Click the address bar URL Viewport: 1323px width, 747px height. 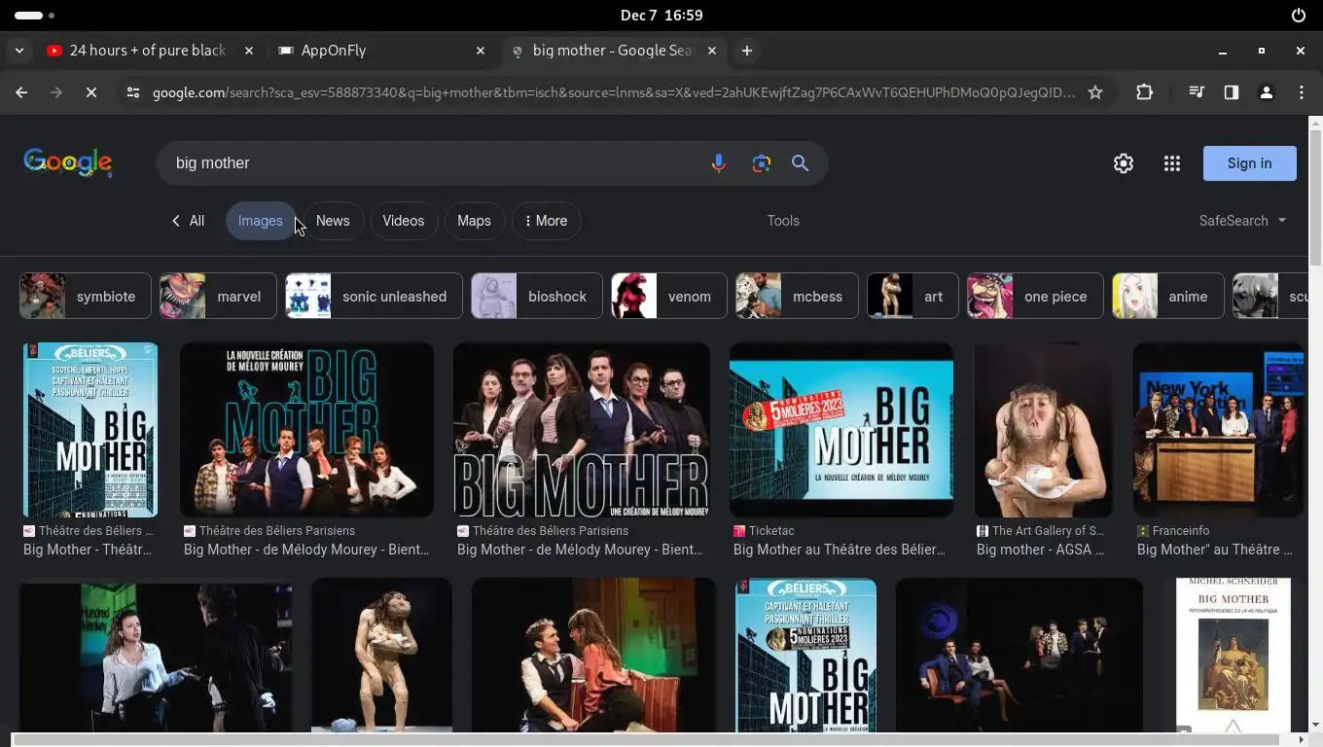click(613, 92)
